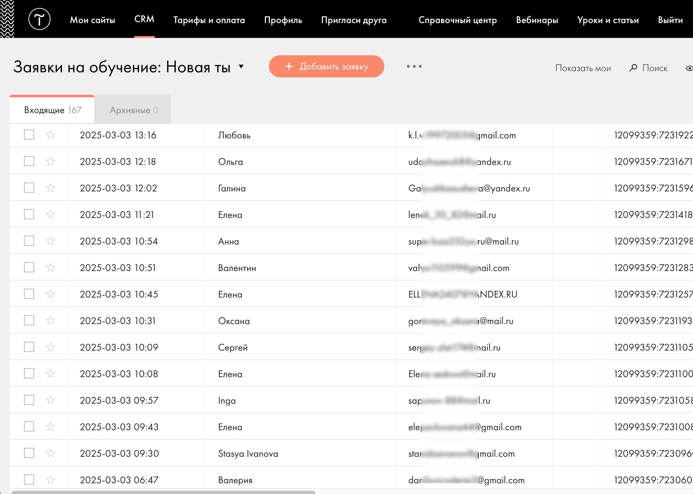Open Мои сайты menu item

pyautogui.click(x=92, y=20)
